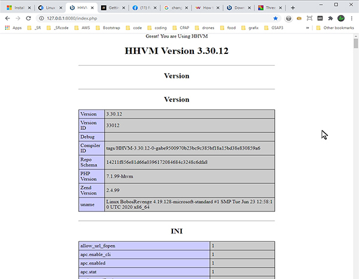Open the AWS bookmark folder

[x=82, y=28]
